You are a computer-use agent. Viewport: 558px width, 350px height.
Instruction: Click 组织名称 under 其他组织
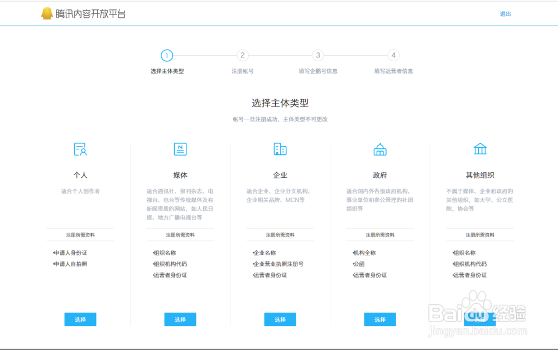464,253
